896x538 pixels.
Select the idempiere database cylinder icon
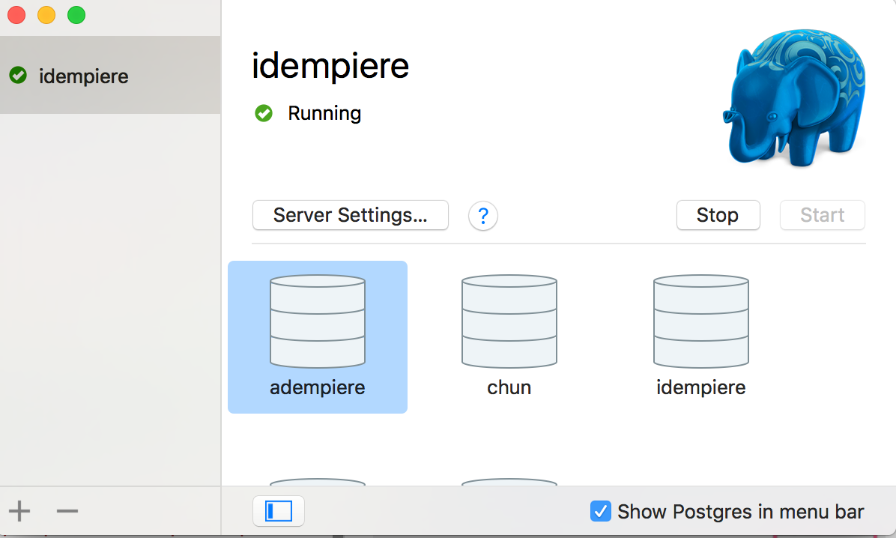701,321
